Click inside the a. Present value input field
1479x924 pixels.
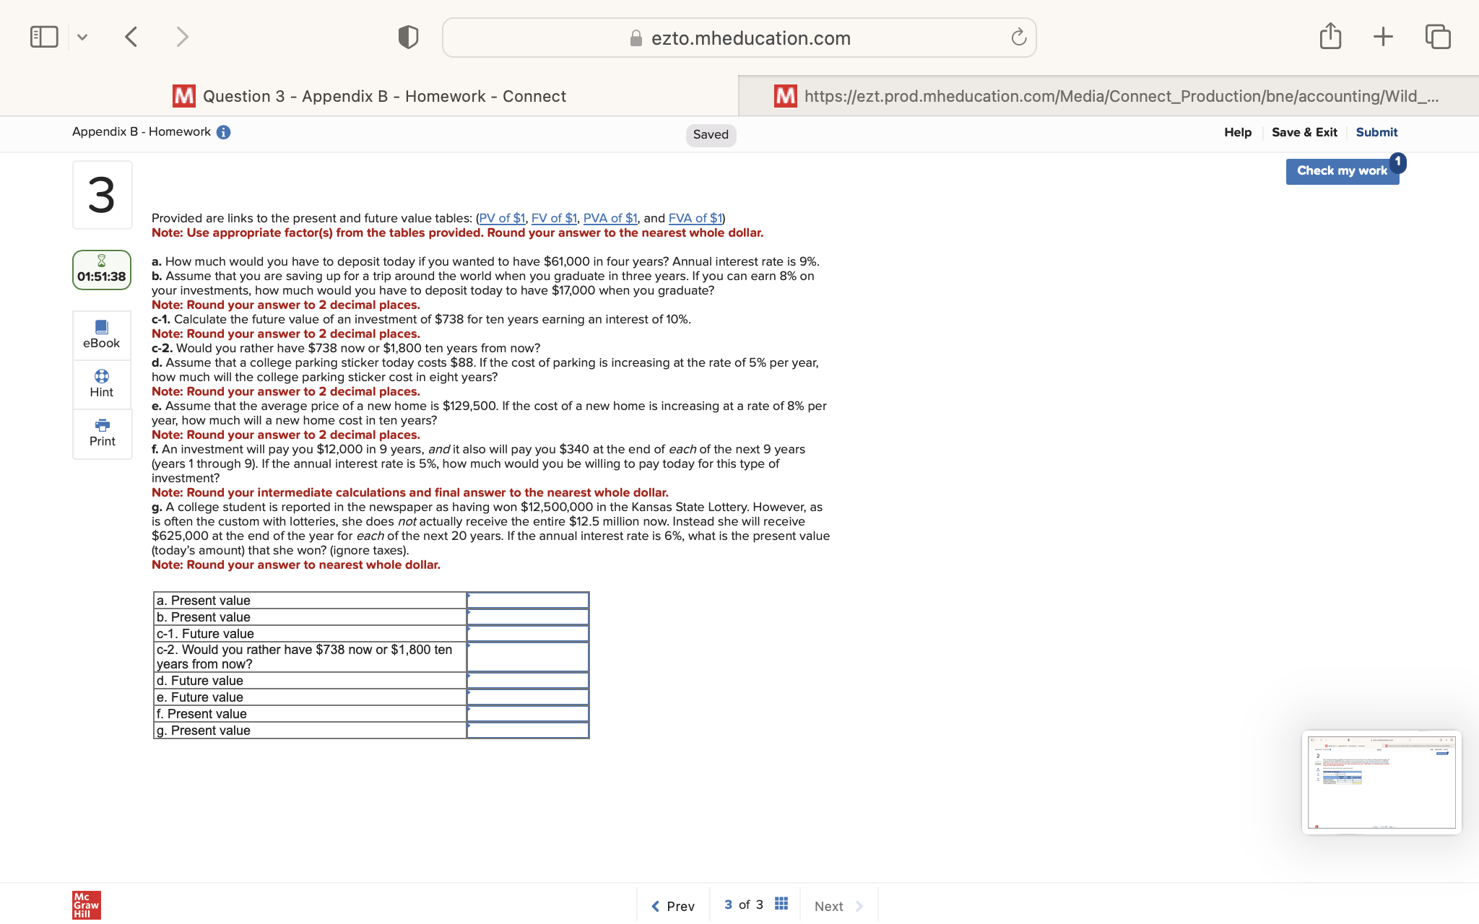(528, 600)
